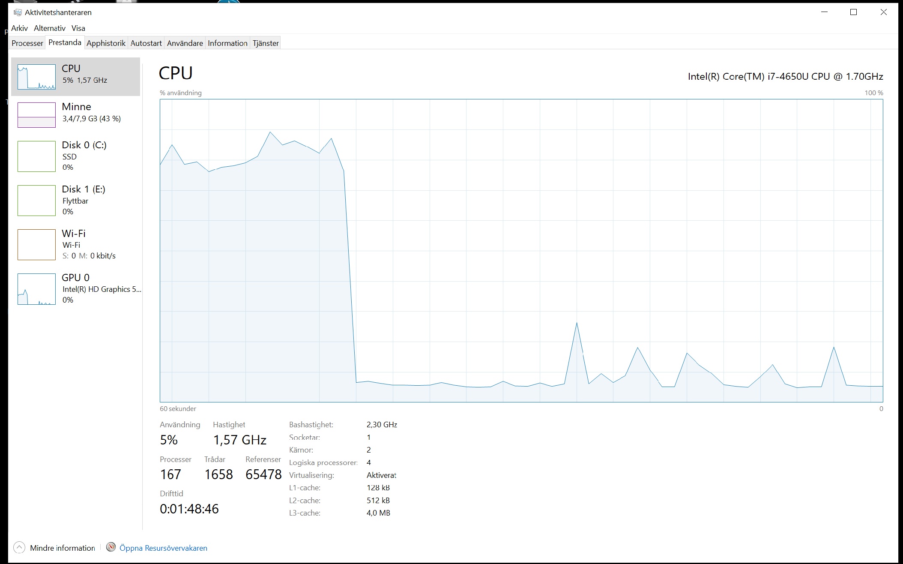
Task: Click the Trådar count 1658
Action: coord(218,474)
